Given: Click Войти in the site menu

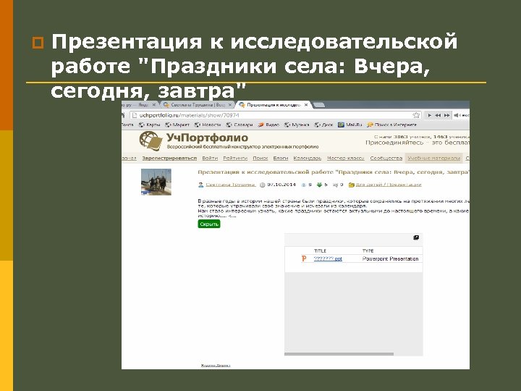Looking at the screenshot, I should [x=210, y=159].
